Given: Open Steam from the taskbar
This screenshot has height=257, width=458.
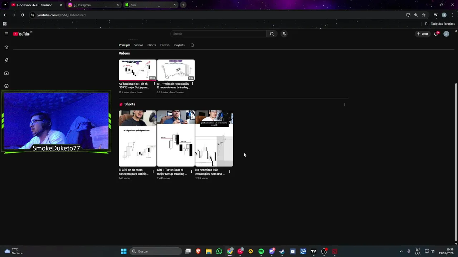Looking at the screenshot, I should [282, 251].
